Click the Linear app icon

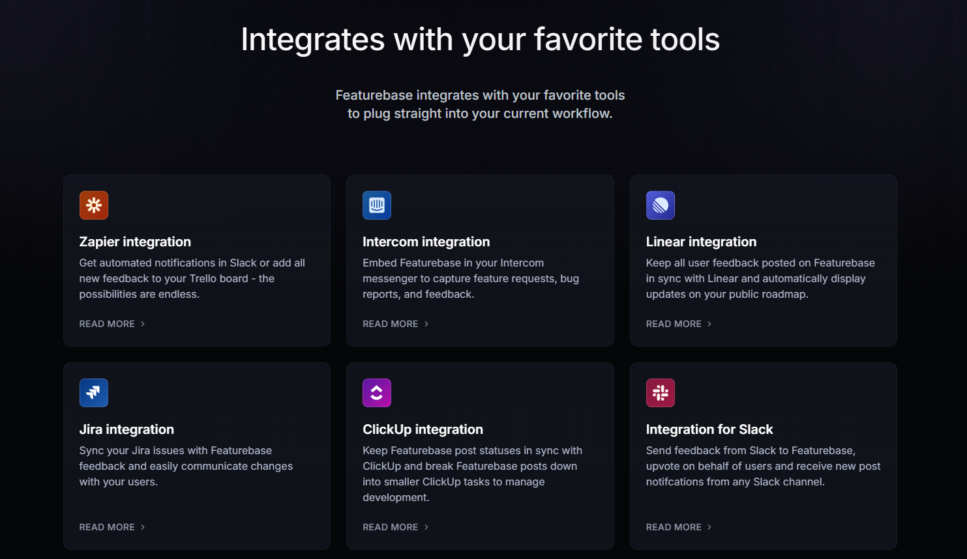[x=660, y=205]
